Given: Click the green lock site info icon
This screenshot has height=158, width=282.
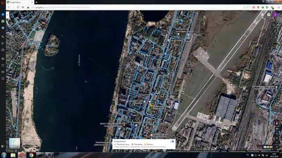Looking at the screenshot, I should (x=28, y=7).
